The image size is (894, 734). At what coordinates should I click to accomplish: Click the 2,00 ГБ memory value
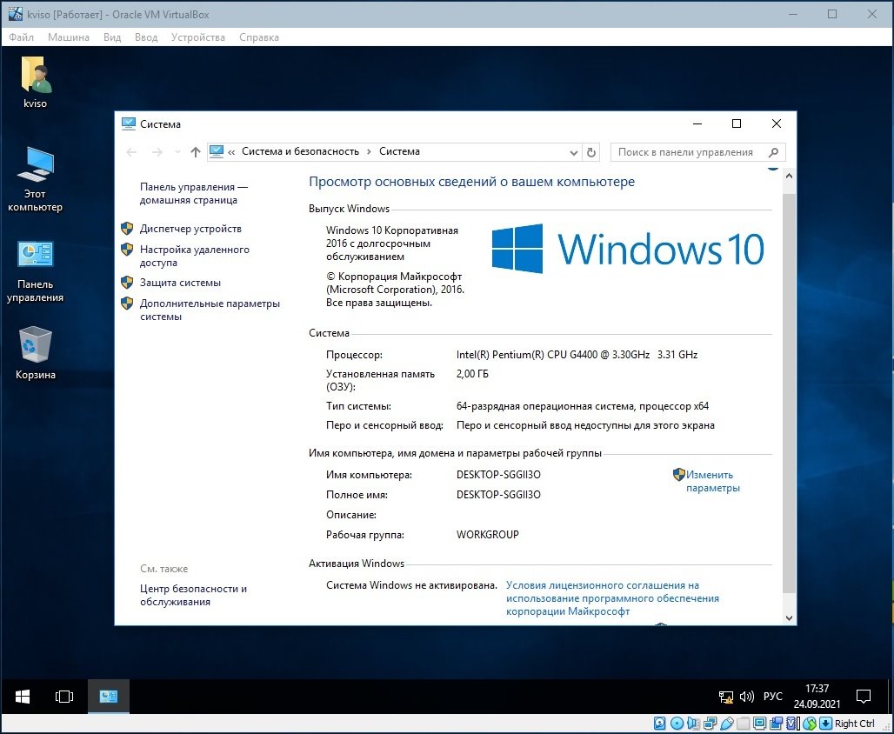[x=472, y=374]
